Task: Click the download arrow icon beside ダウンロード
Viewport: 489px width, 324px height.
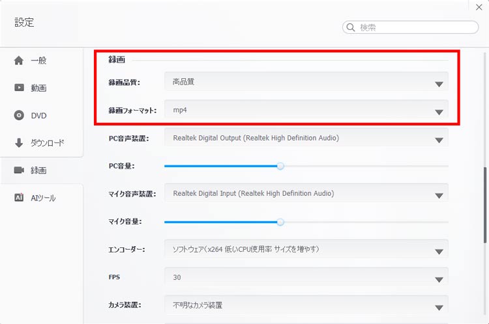Action: click(19, 143)
